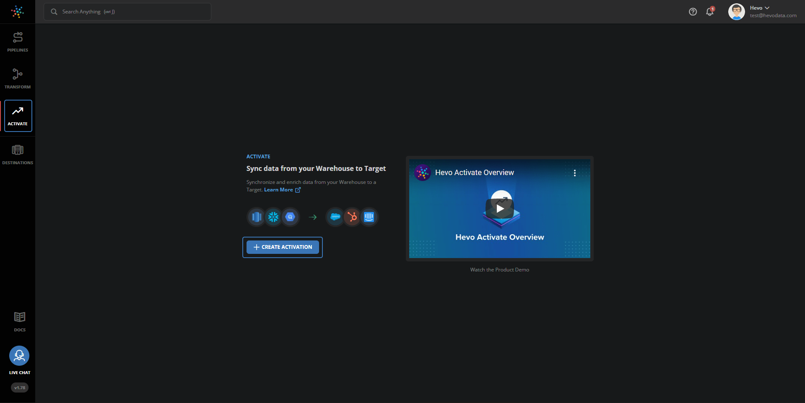Screen dimensions: 805x403
Task: Open the video's three-dot options menu
Action: (574, 173)
